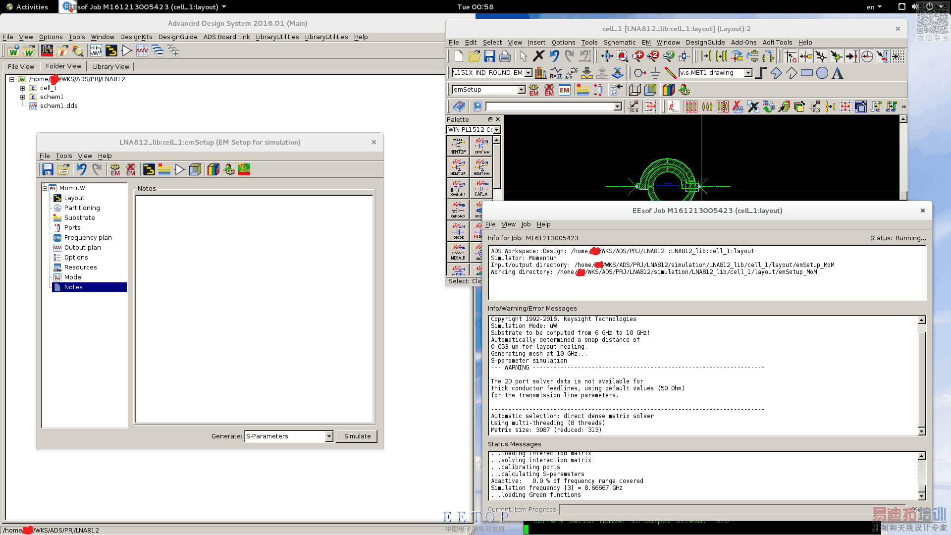Select Frequency plan in EM setup tree
This screenshot has width=951, height=535.
pos(88,238)
